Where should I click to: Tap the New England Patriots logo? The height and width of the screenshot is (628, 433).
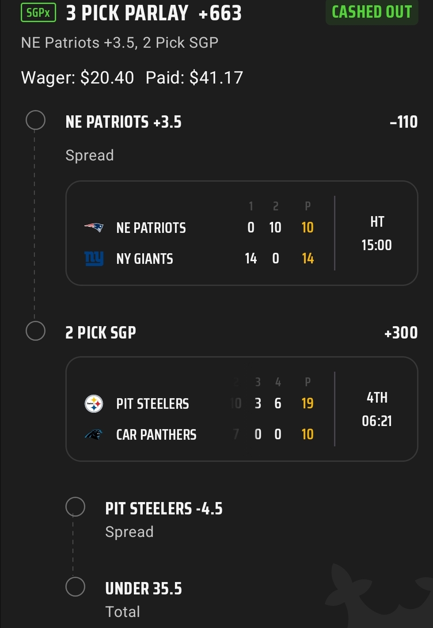point(94,228)
